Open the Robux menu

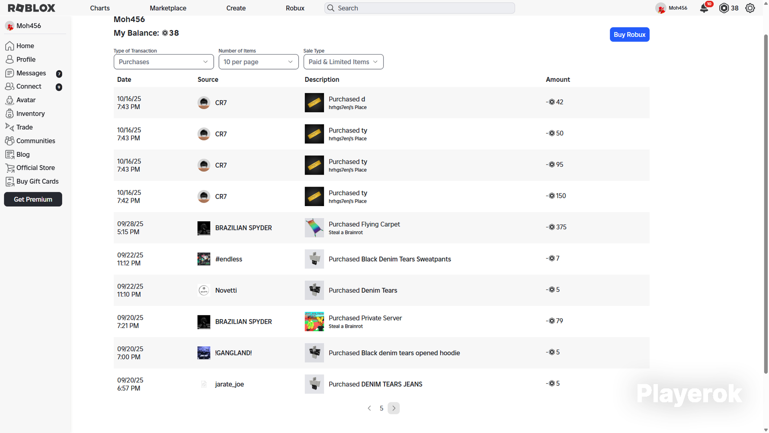[x=295, y=8]
